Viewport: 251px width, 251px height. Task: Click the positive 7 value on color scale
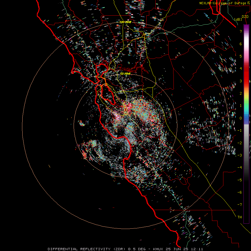[241, 31]
